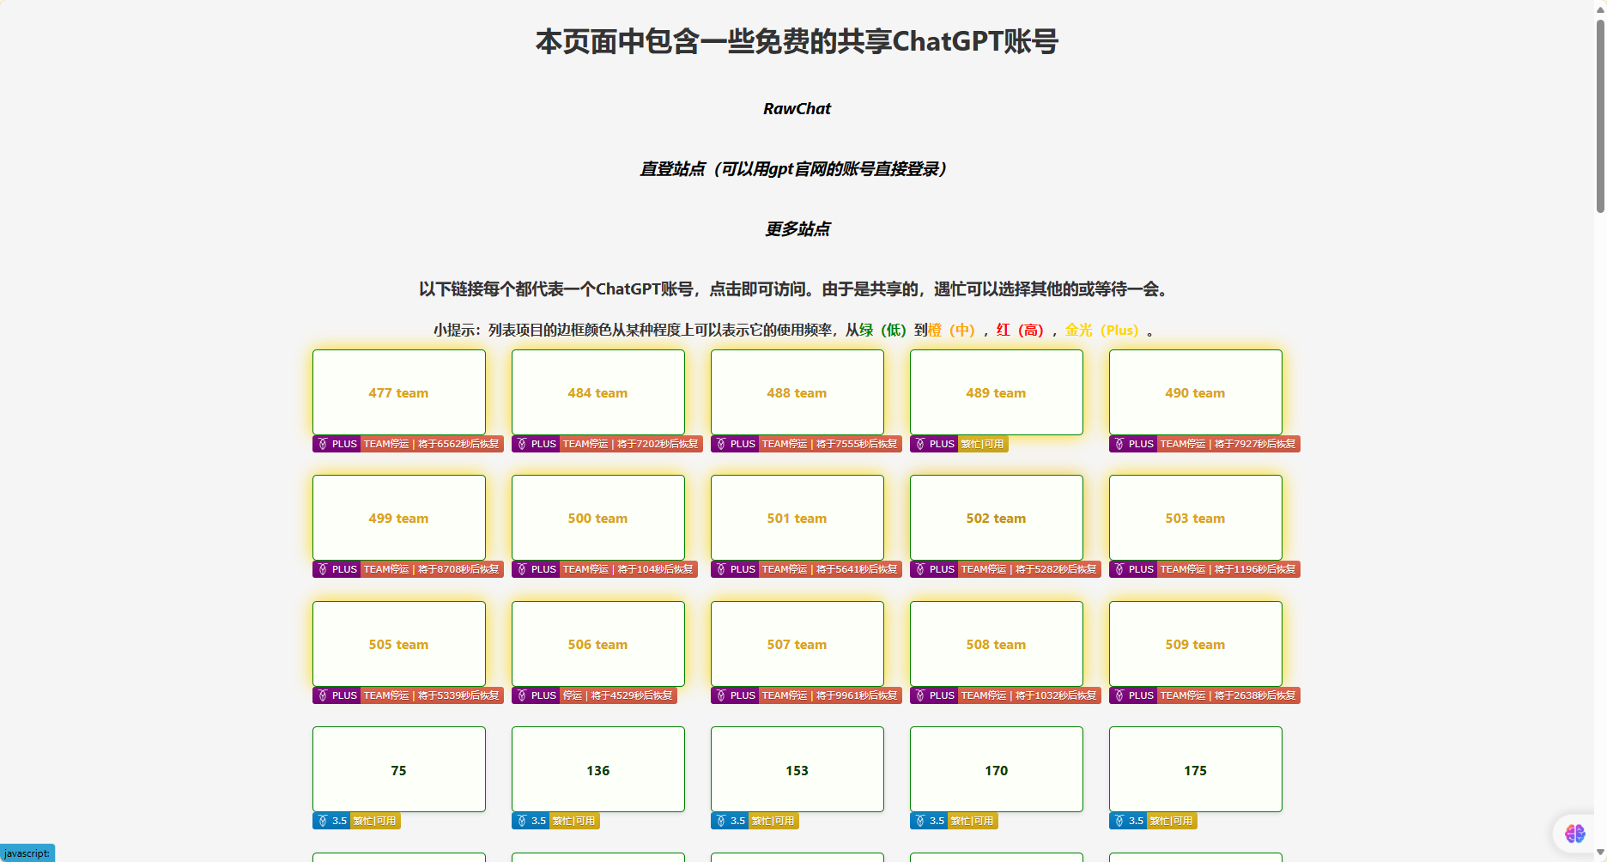Click the PLUS badge icon under 503 team
This screenshot has height=862, width=1607.
[1119, 569]
